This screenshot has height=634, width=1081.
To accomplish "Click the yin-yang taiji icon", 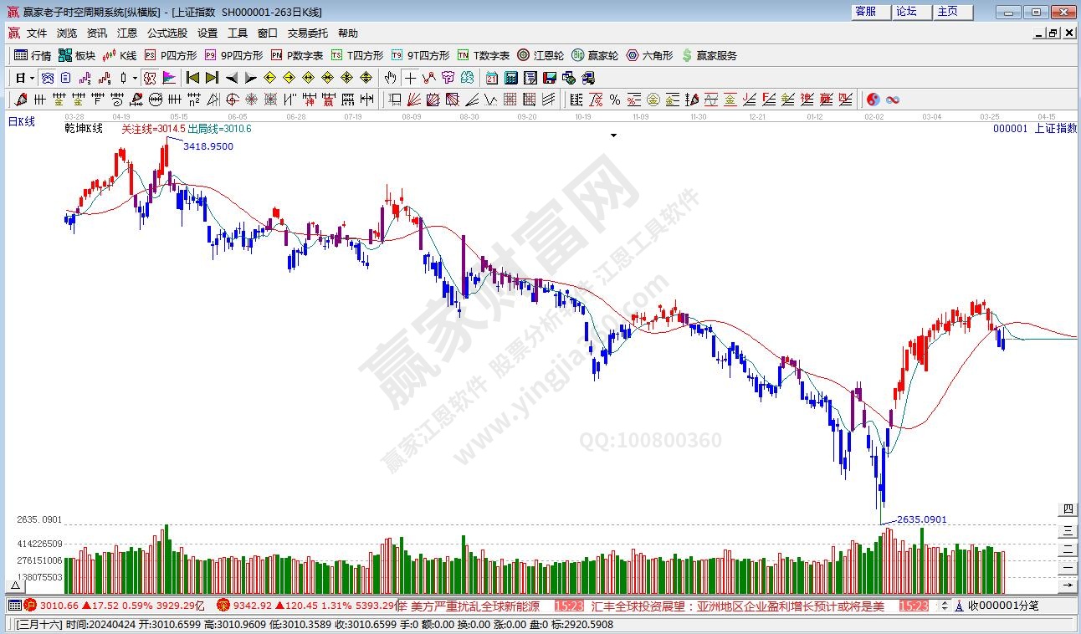I will pos(874,100).
